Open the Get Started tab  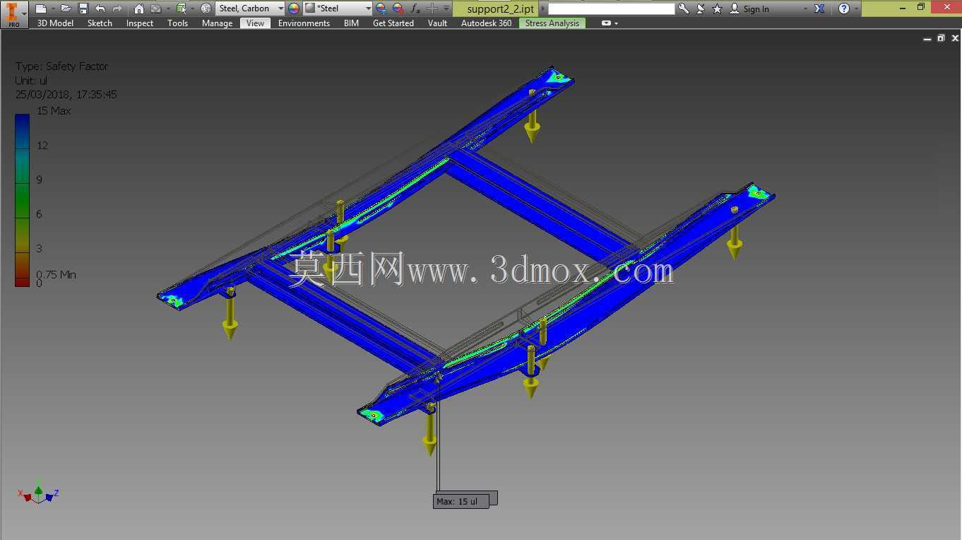[393, 23]
